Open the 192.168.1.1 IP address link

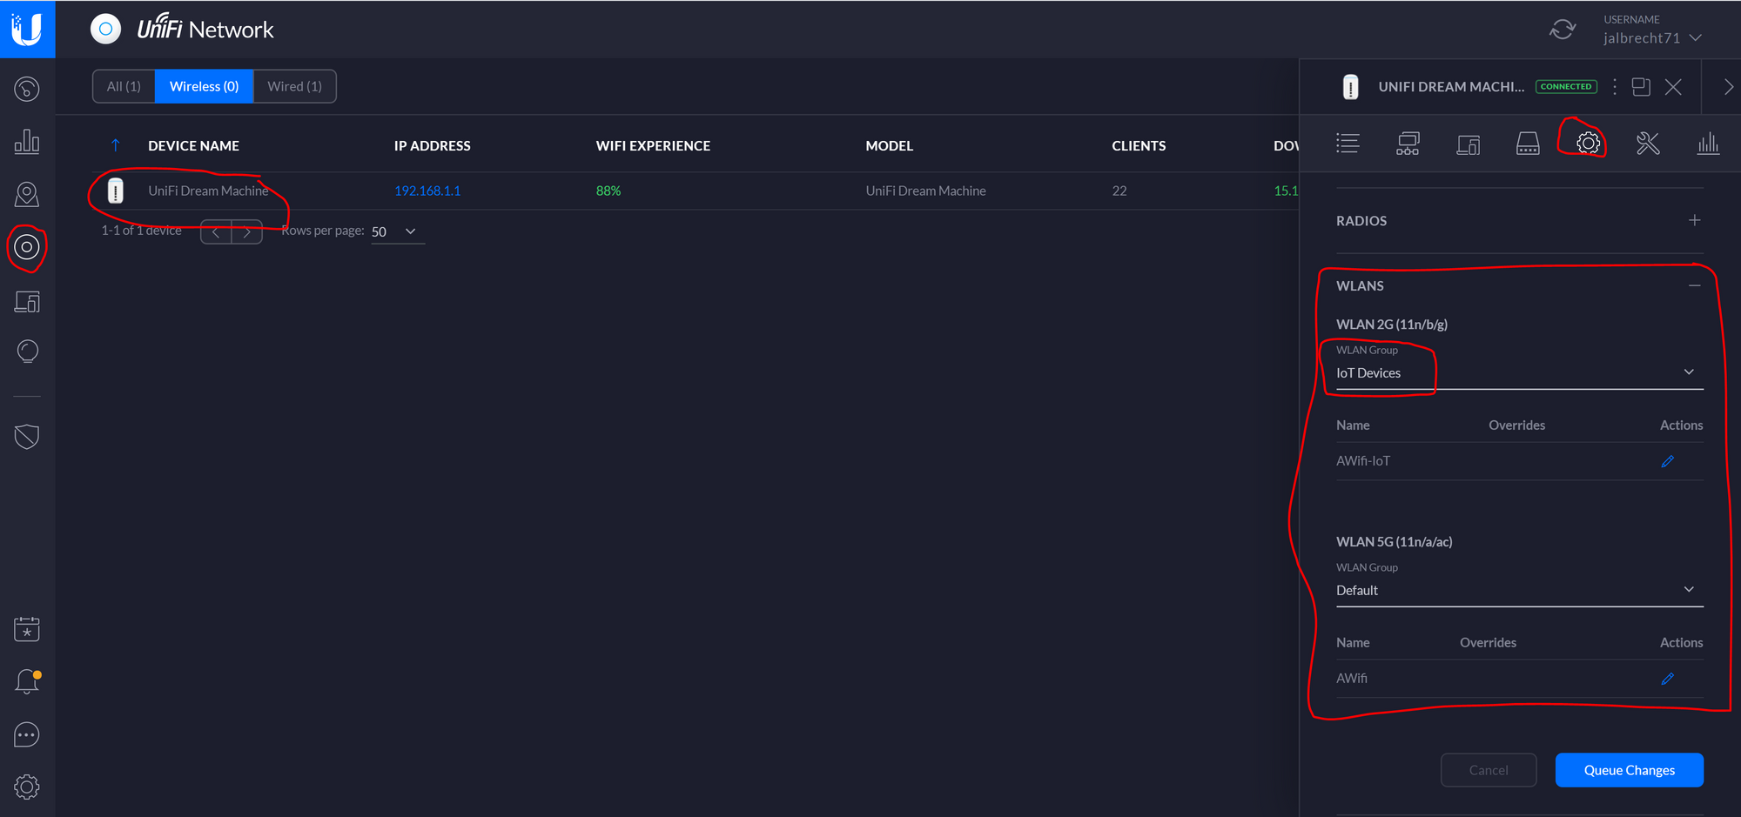click(x=427, y=191)
